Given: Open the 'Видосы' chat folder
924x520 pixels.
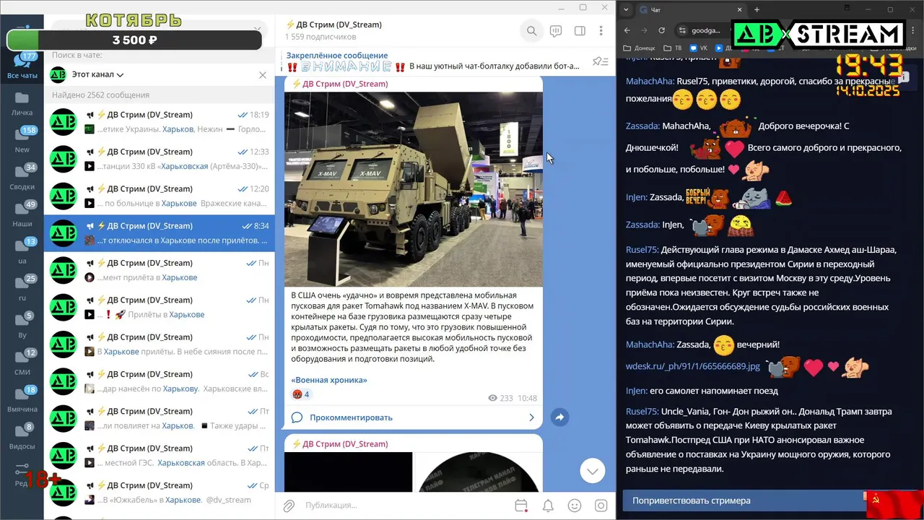Looking at the screenshot, I should (22, 437).
